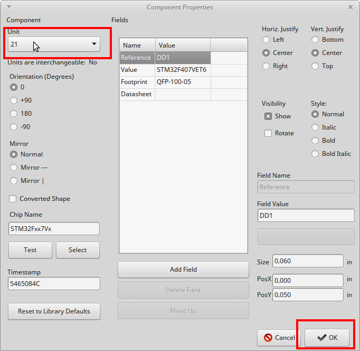Click Reset to Library Defaults

tap(54, 311)
